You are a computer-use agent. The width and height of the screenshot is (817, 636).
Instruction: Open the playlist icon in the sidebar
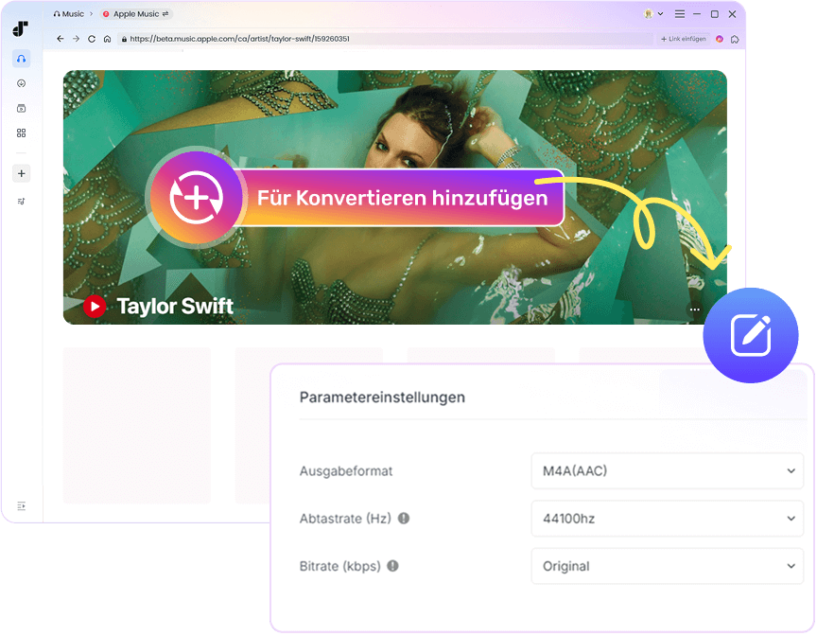pyautogui.click(x=21, y=200)
